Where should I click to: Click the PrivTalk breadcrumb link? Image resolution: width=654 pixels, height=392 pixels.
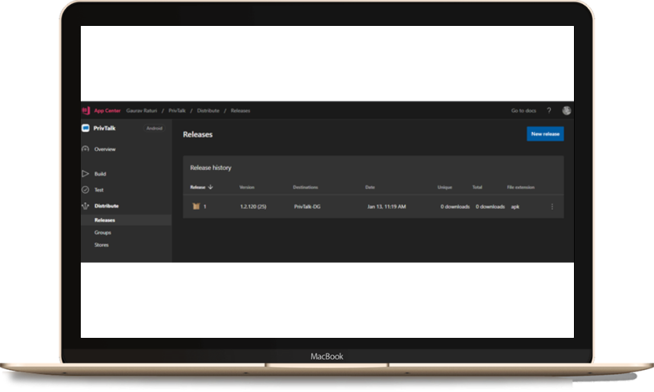pyautogui.click(x=177, y=111)
